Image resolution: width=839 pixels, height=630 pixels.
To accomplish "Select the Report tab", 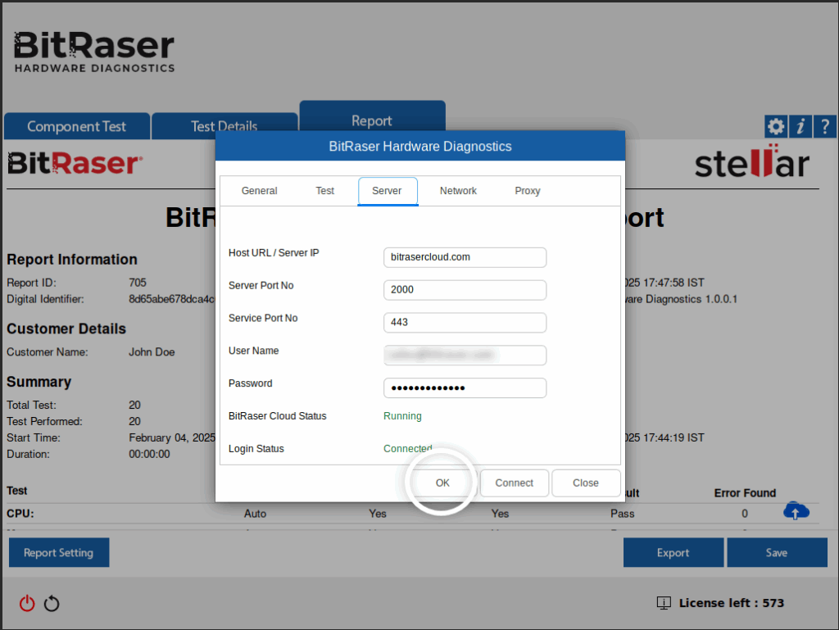I will point(373,116).
